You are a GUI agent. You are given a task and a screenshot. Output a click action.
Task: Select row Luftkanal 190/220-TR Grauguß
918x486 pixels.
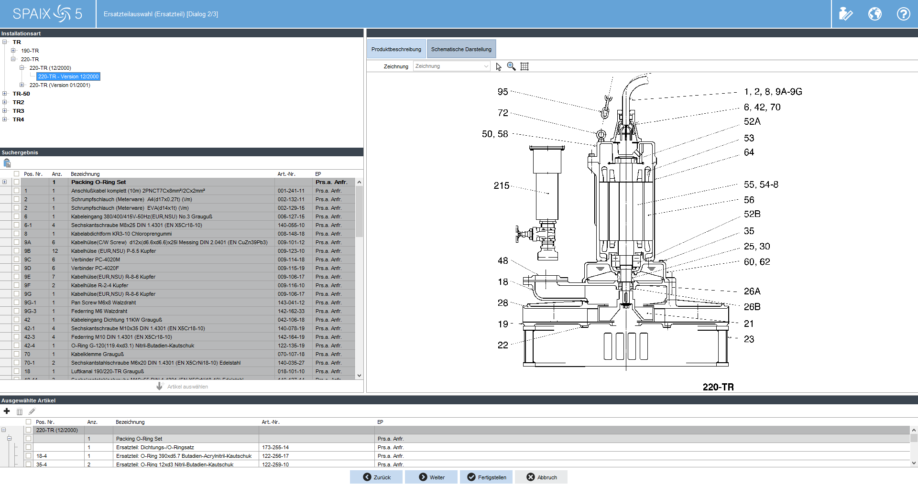(x=178, y=371)
